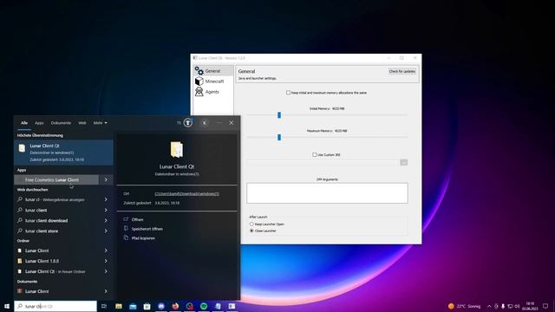
Task: Expand arrow for 'lunar cl' web results
Action: [x=106, y=199]
